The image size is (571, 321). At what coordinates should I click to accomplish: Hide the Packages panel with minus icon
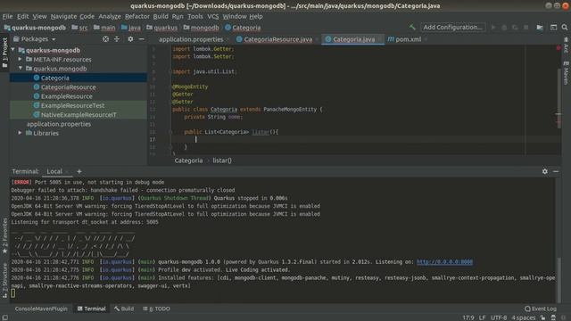[141, 39]
